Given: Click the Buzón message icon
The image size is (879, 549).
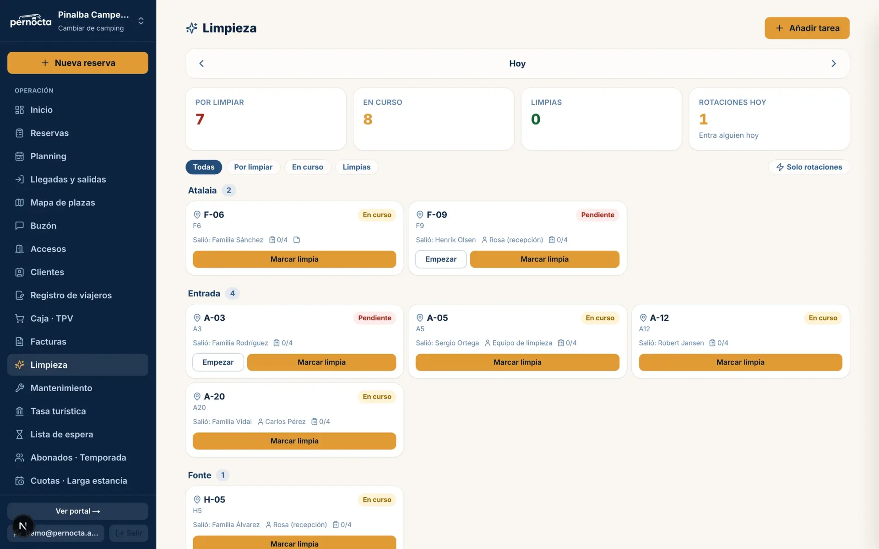Looking at the screenshot, I should click(x=19, y=226).
